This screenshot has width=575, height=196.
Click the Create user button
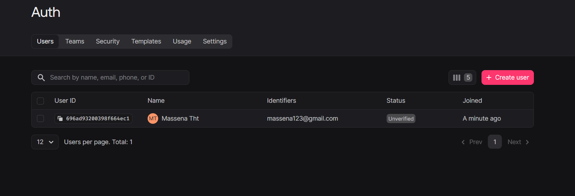click(508, 77)
